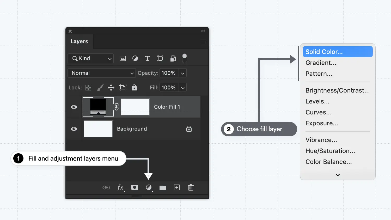Open the Opacity slider arrow
Image resolution: width=391 pixels, height=220 pixels.
183,73
